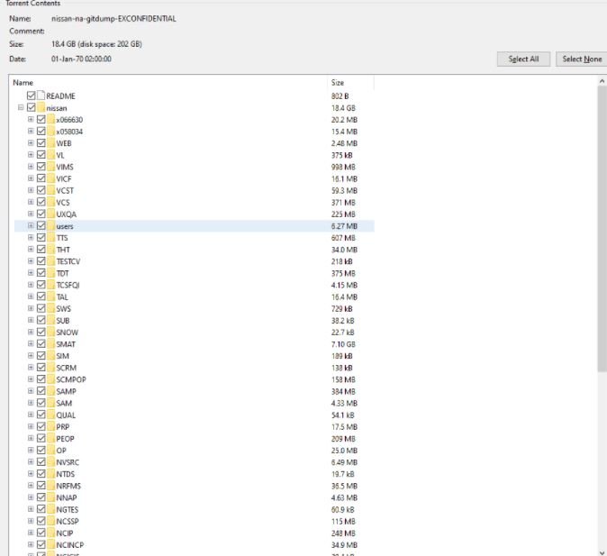607x556 pixels.
Task: Click the SAMP folder icon
Action: 50,391
